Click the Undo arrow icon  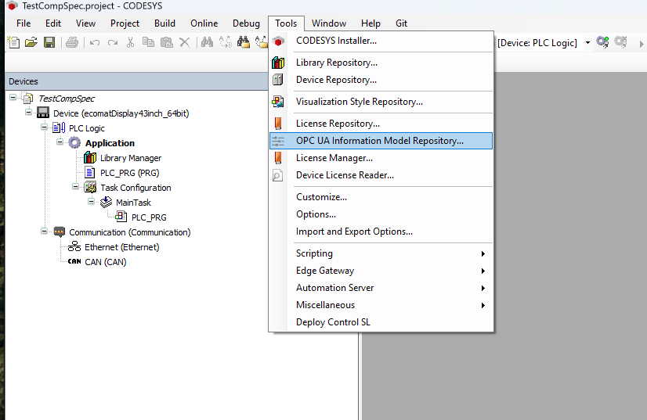[95, 42]
